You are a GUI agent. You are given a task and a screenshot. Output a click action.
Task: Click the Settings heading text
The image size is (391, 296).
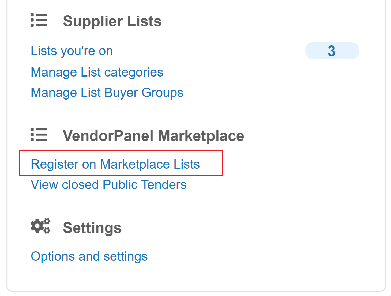click(92, 228)
